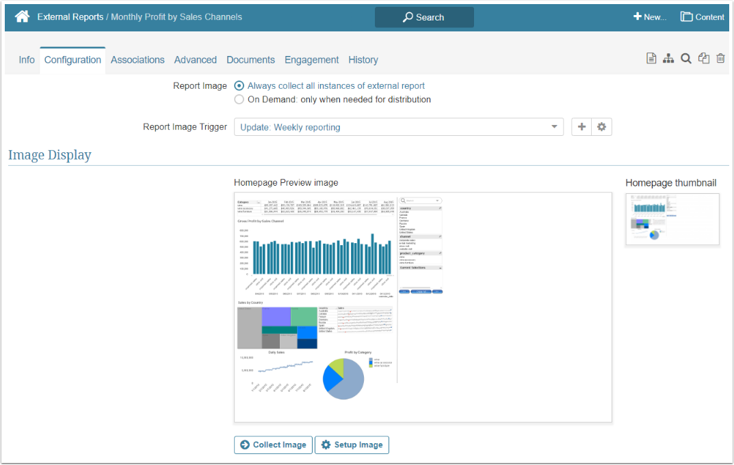
Task: Select Always collect all instances option
Action: (239, 86)
